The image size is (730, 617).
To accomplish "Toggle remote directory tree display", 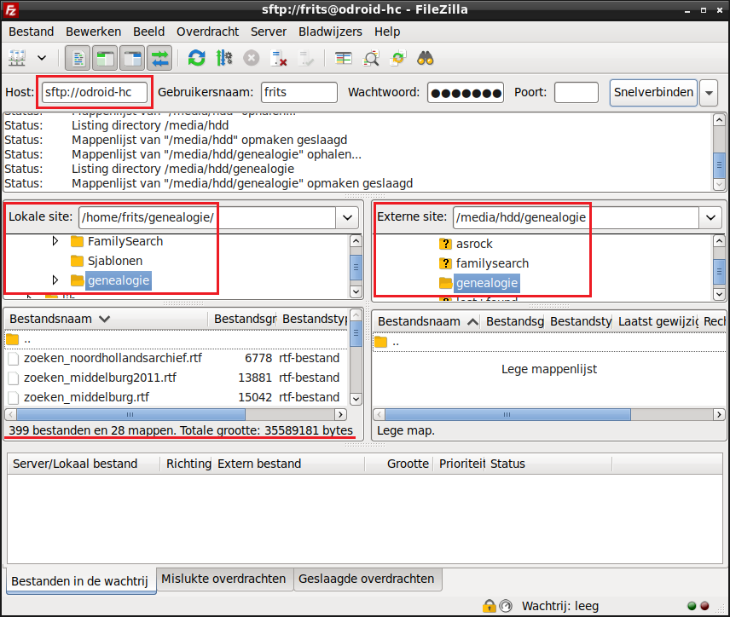I will click(133, 59).
